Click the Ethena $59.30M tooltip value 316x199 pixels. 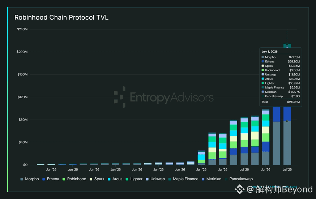[x=294, y=61]
